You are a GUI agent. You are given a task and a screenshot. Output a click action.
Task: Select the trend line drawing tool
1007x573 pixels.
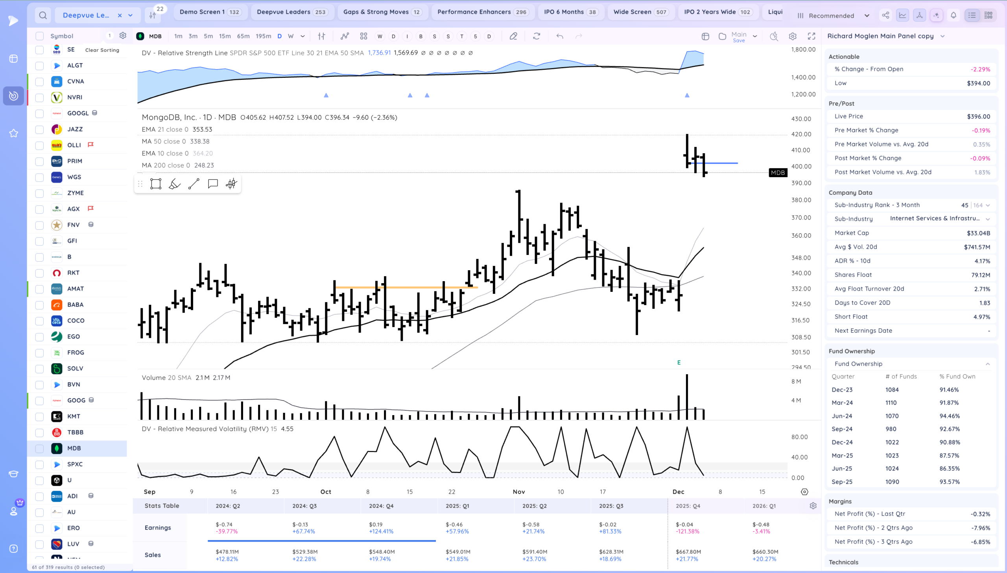pos(194,184)
